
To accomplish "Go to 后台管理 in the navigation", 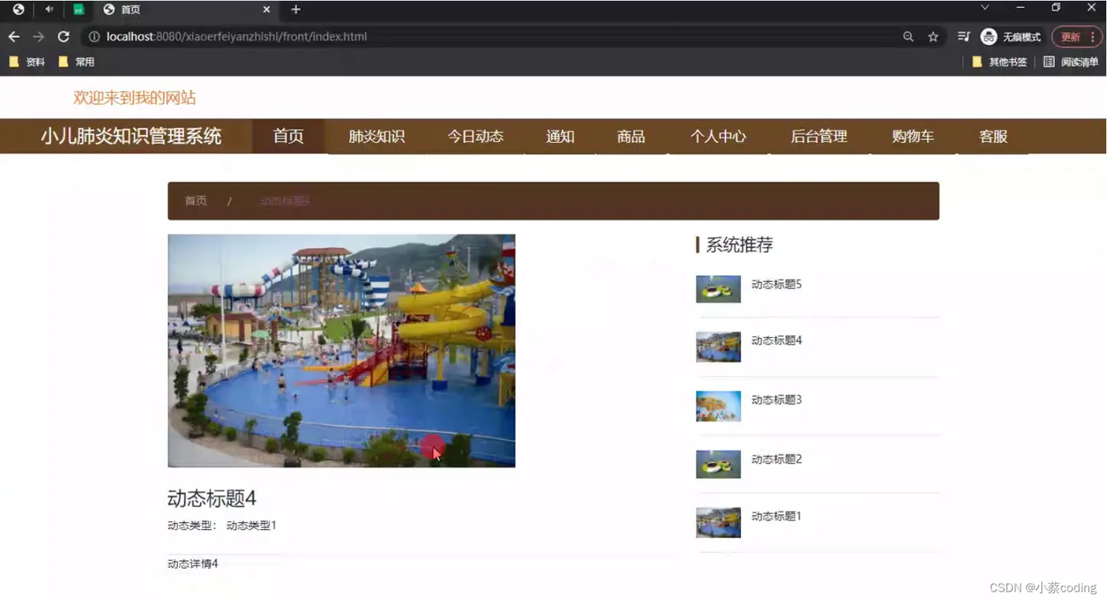I will pos(818,136).
